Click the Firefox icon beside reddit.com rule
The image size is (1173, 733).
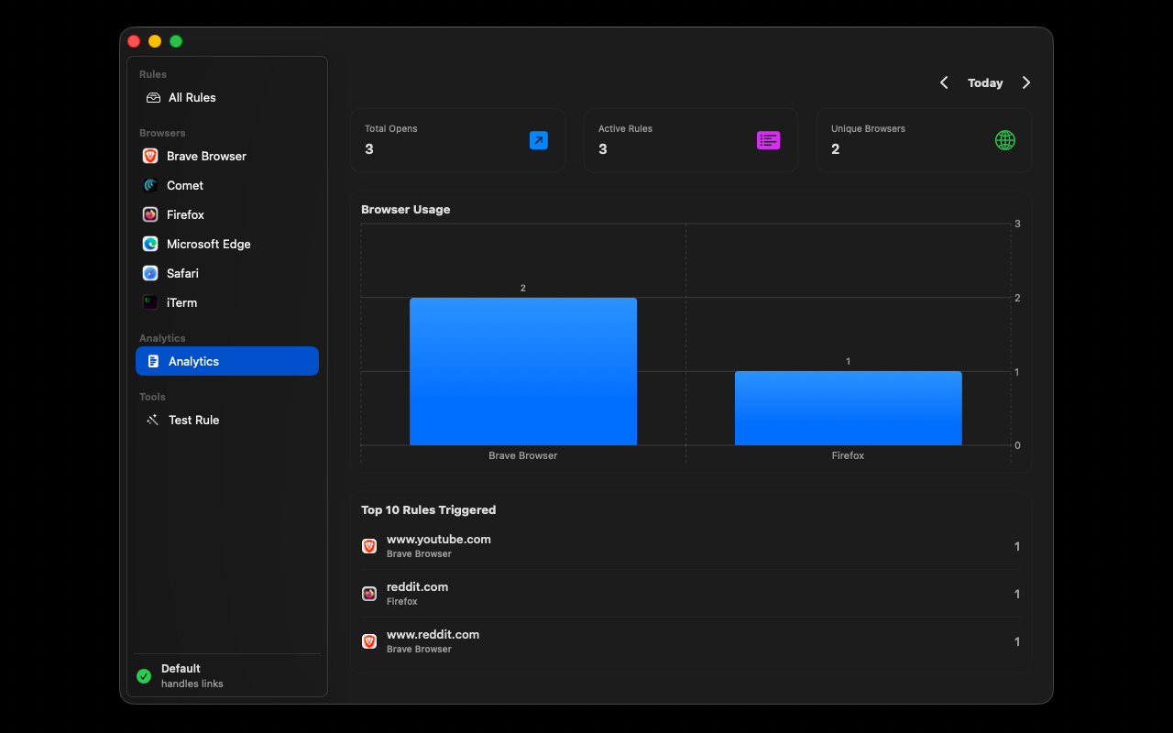point(368,594)
